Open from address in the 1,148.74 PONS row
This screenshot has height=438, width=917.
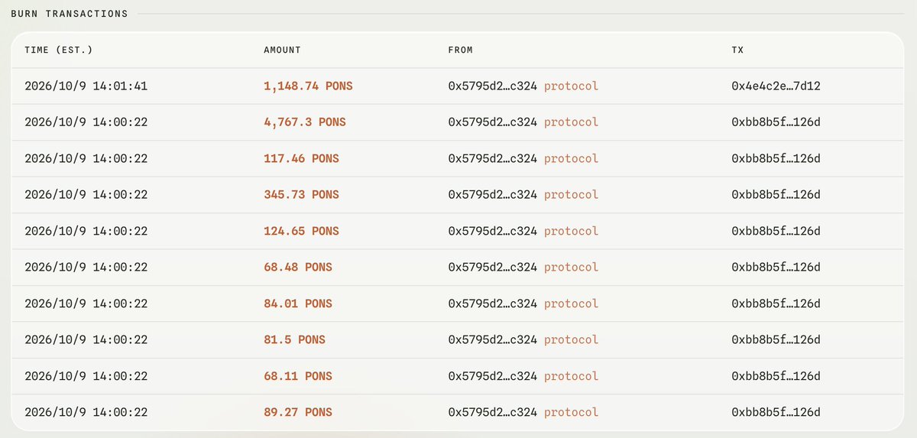click(x=493, y=86)
